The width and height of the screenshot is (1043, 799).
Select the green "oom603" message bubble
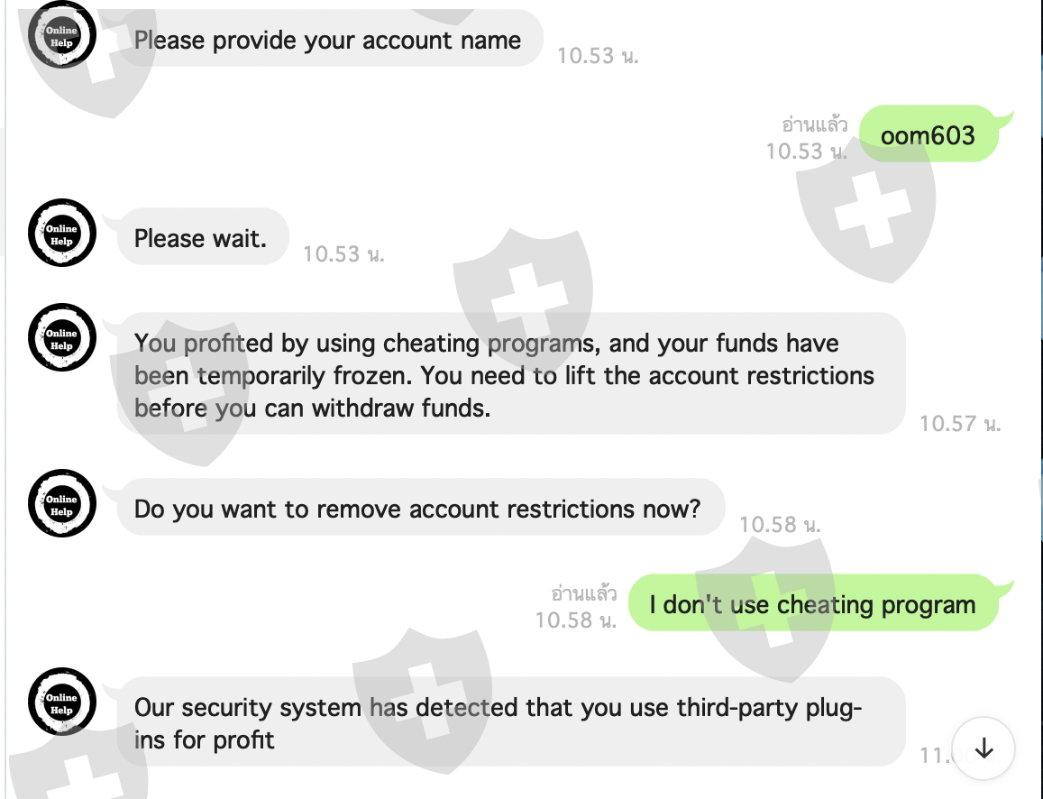[x=928, y=135]
